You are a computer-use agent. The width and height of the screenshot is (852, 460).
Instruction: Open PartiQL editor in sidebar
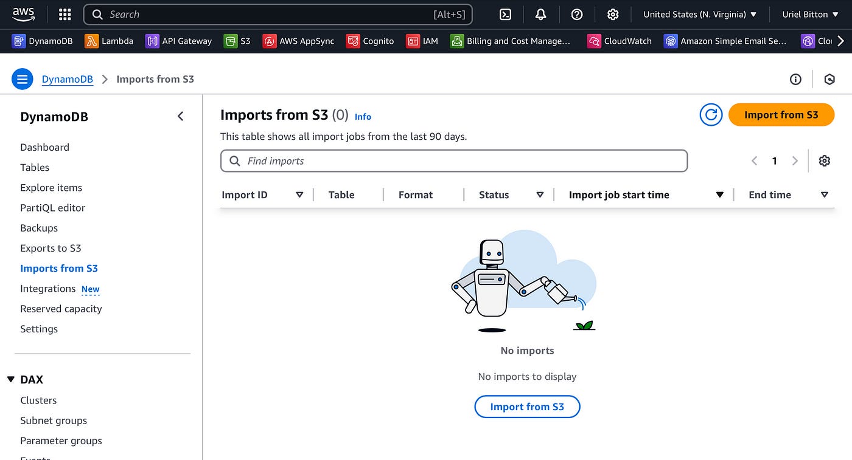pyautogui.click(x=53, y=208)
